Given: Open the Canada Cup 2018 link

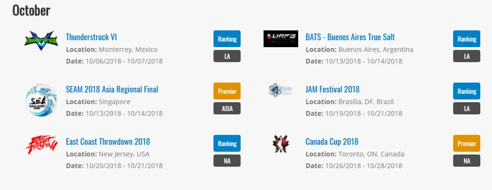Looking at the screenshot, I should pos(332,141).
